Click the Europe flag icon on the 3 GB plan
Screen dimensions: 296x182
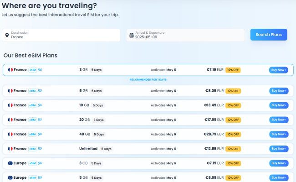coord(10,163)
